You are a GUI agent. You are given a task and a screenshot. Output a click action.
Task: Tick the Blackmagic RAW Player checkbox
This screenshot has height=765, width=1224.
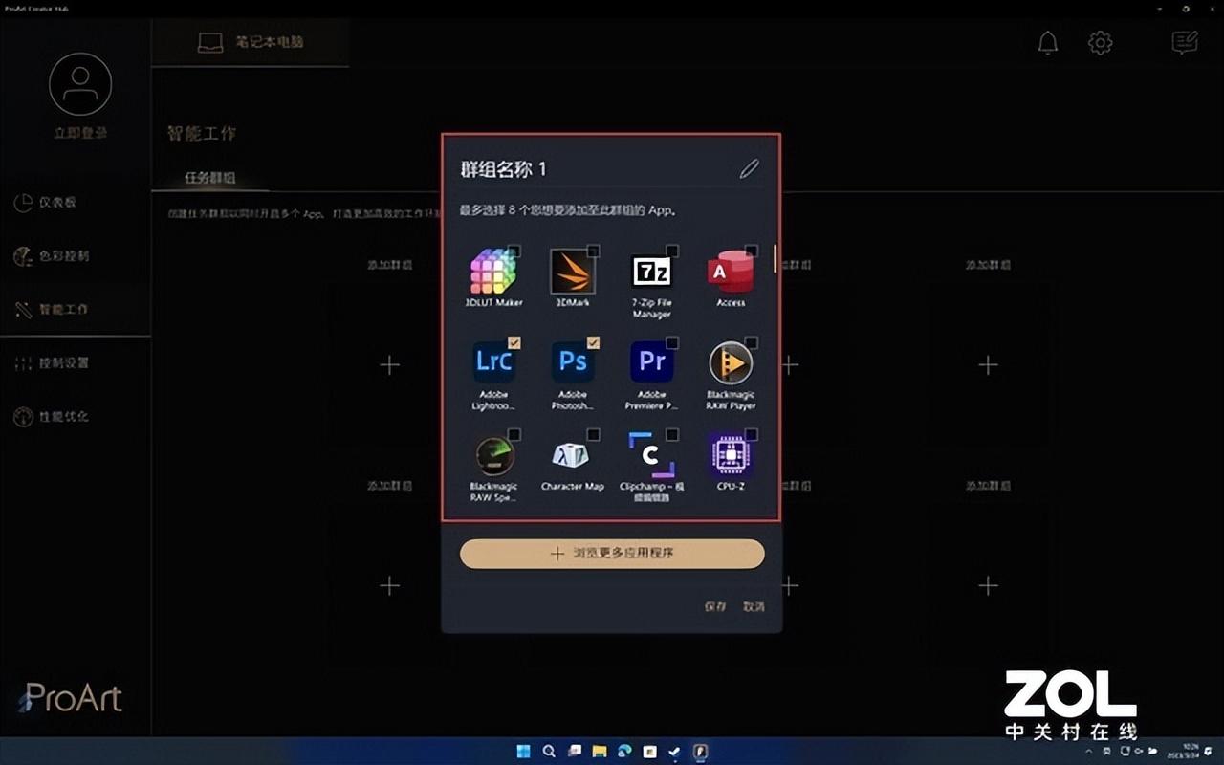click(x=752, y=342)
